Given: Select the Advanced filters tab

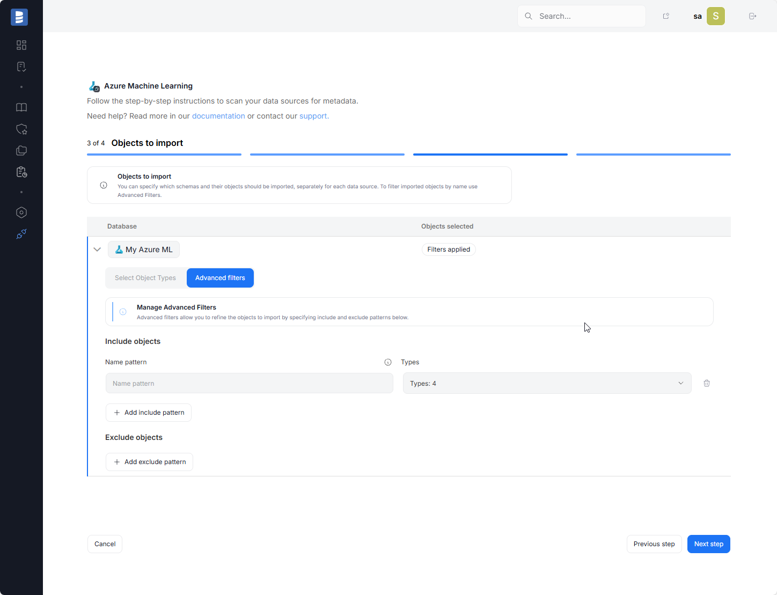Looking at the screenshot, I should tap(220, 278).
